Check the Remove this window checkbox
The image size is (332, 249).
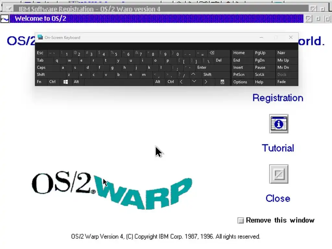click(x=241, y=220)
